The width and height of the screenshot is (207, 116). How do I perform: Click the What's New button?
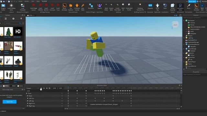click(192, 1)
